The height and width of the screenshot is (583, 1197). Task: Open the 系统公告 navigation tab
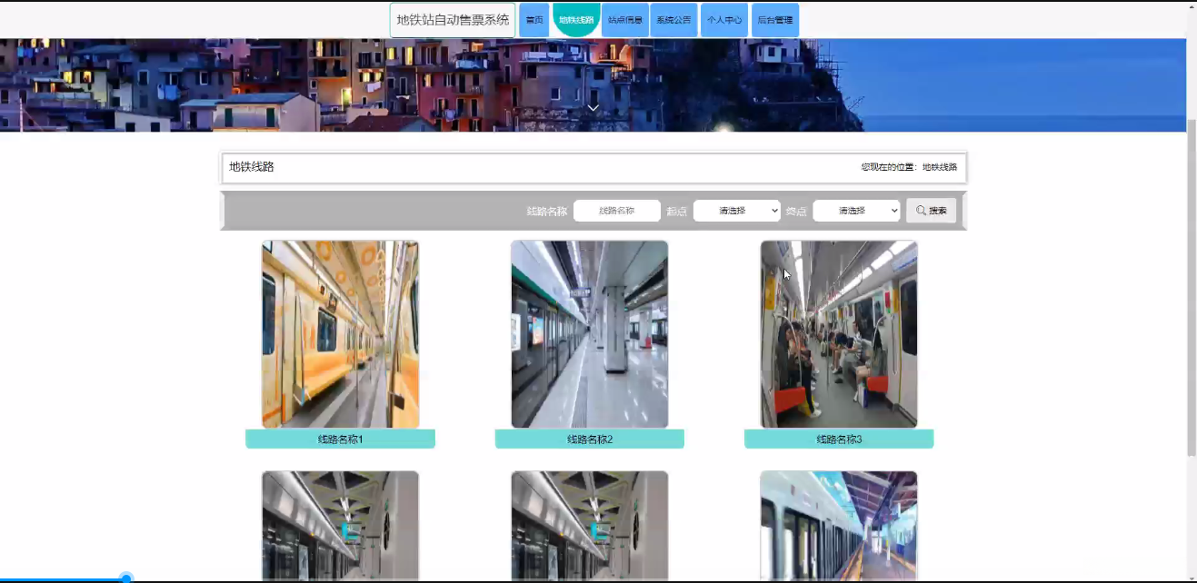tap(673, 20)
